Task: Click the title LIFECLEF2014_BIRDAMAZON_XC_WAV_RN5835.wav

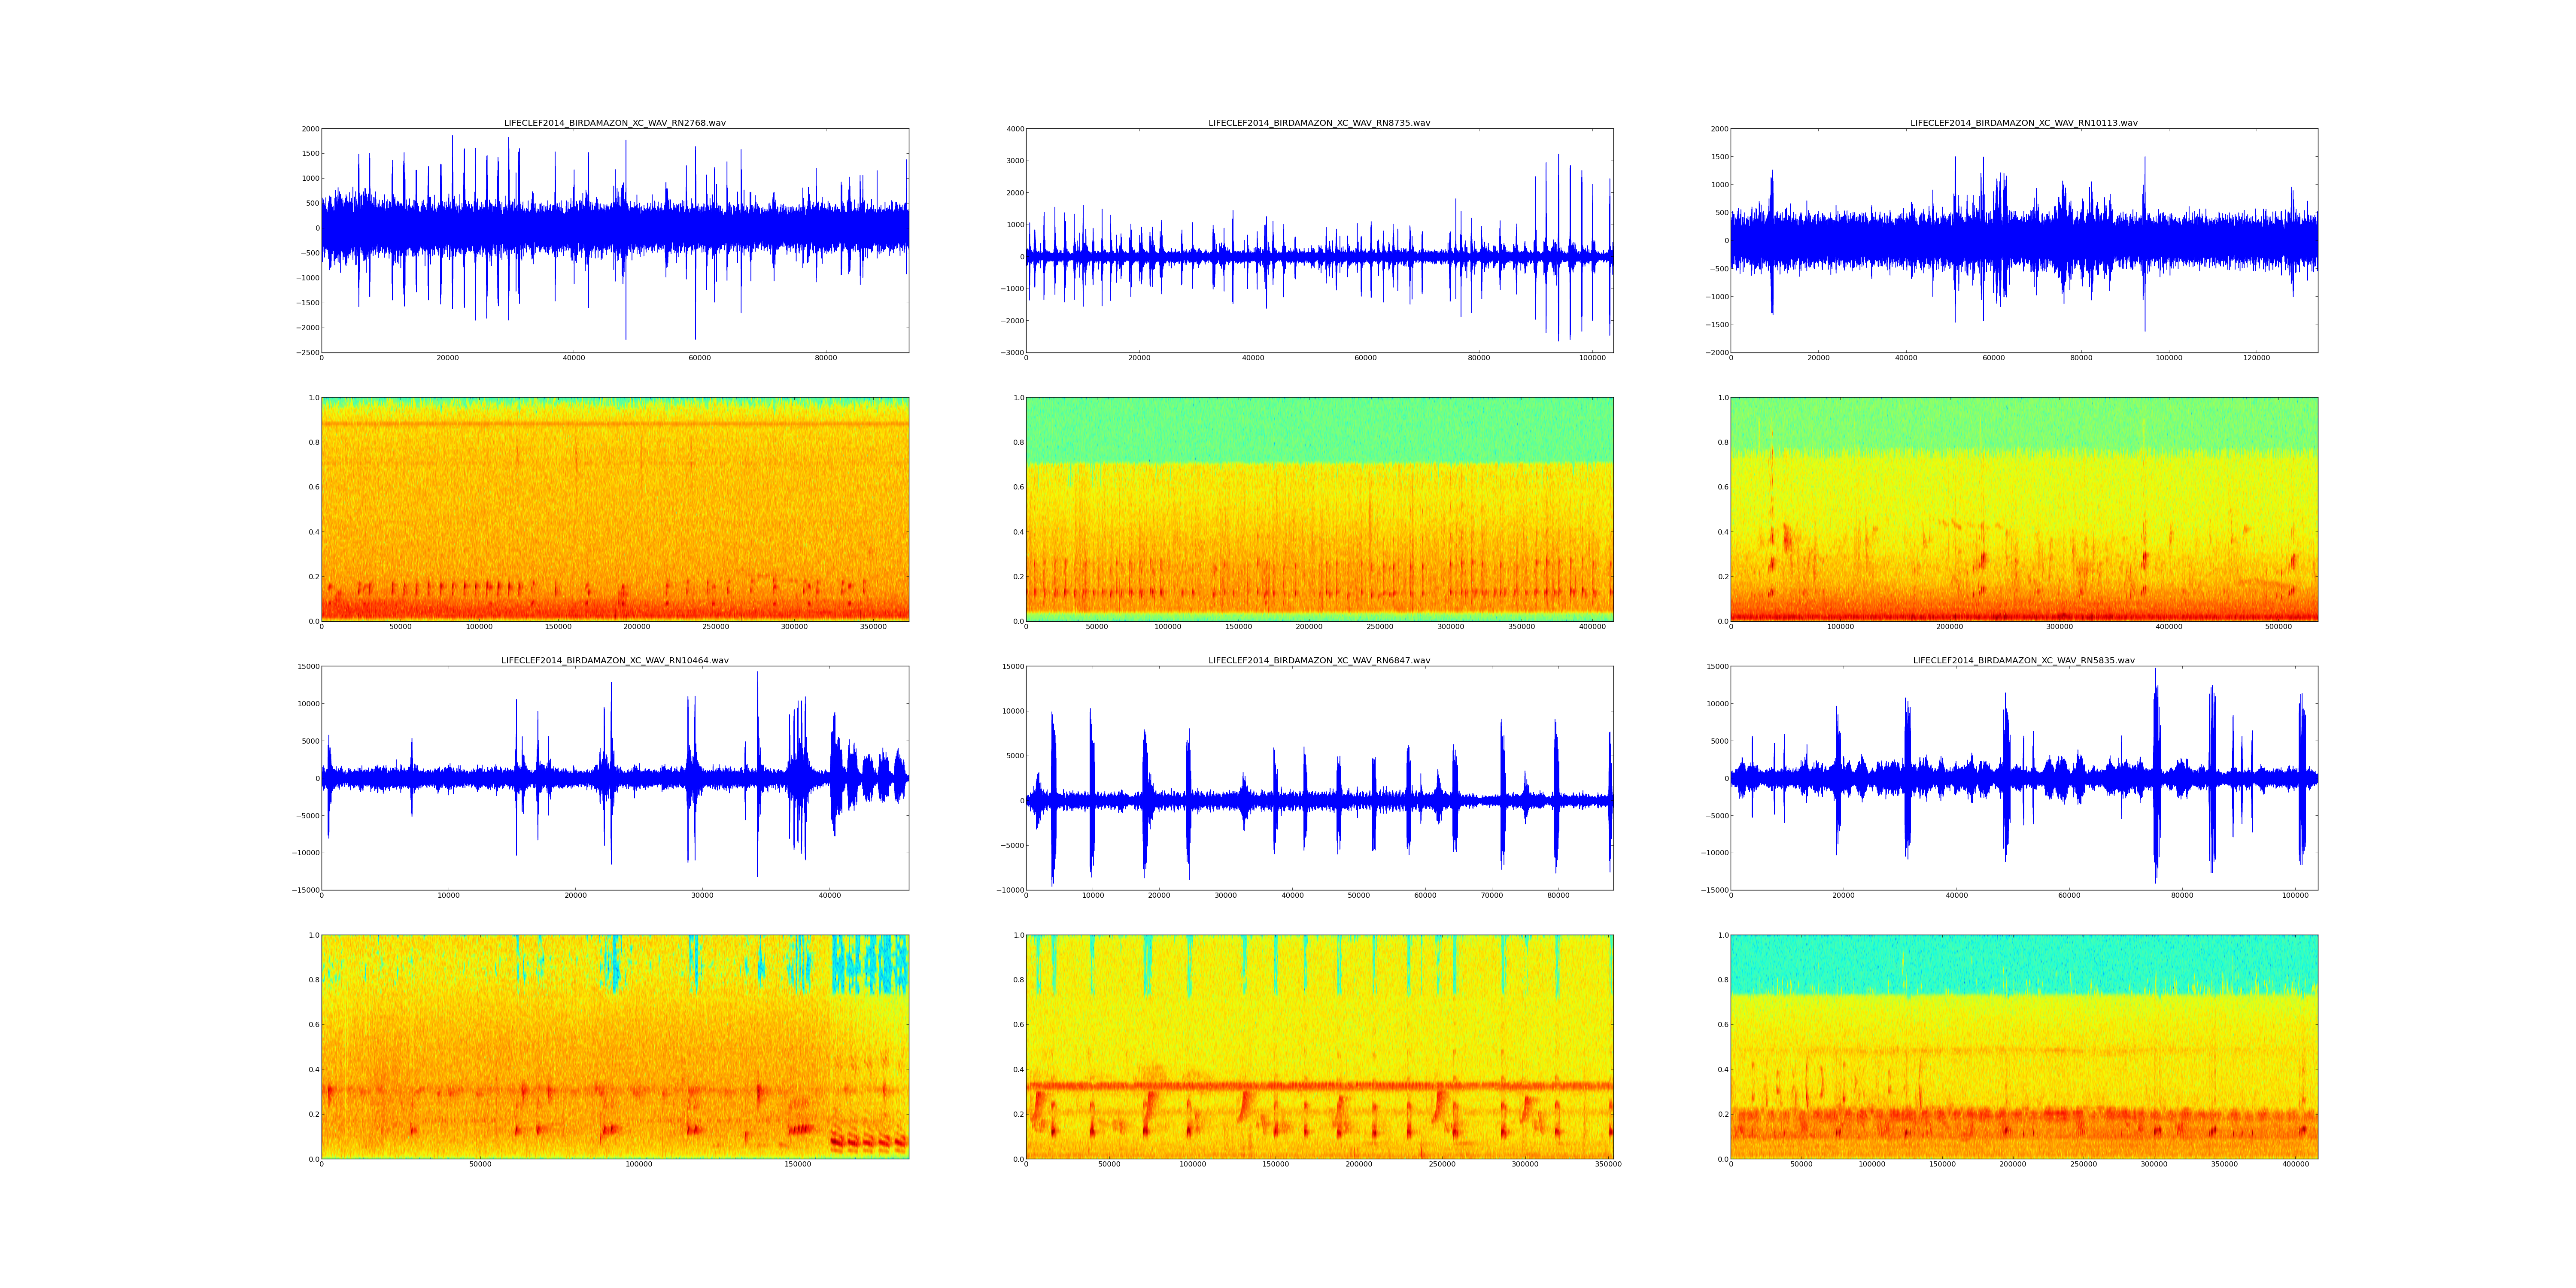Action: point(2024,660)
